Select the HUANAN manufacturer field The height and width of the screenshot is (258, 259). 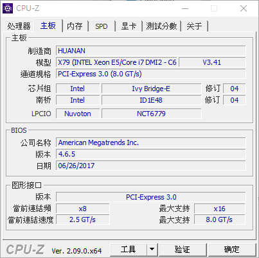tap(151, 51)
